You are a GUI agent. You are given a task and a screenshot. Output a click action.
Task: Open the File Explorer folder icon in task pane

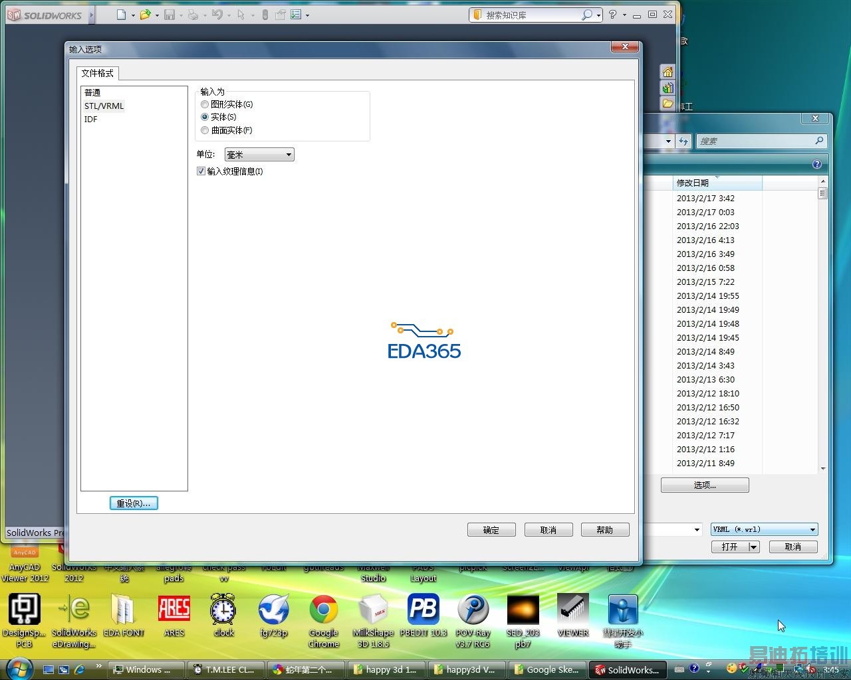point(668,104)
